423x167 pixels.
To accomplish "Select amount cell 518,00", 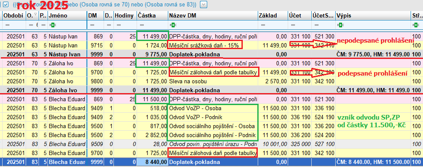I will [152, 108].
